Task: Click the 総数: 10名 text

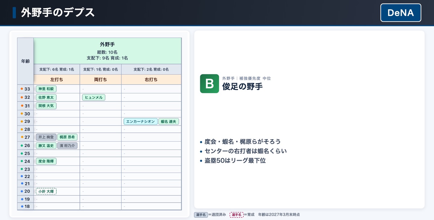Action: [x=107, y=52]
